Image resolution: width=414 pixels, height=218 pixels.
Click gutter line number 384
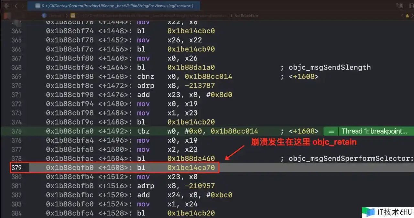16,213
